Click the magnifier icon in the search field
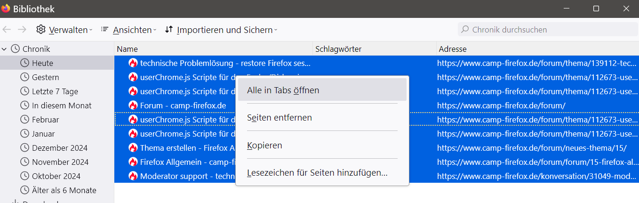Image resolution: width=639 pixels, height=203 pixels. (x=465, y=30)
